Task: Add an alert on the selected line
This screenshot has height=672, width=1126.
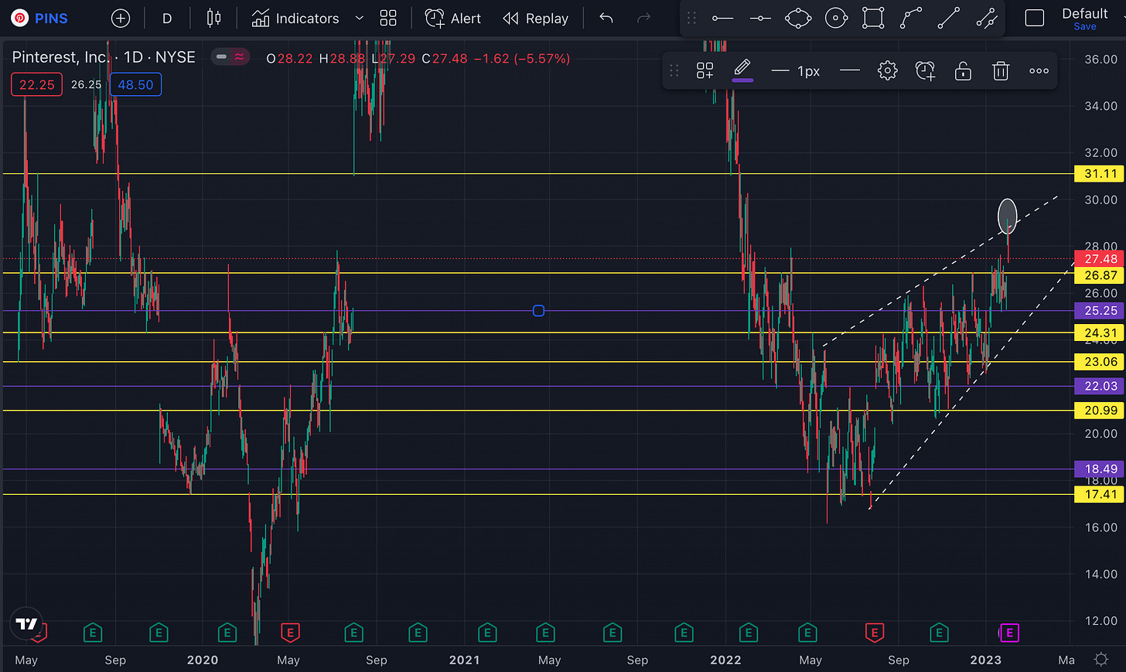Action: point(926,71)
